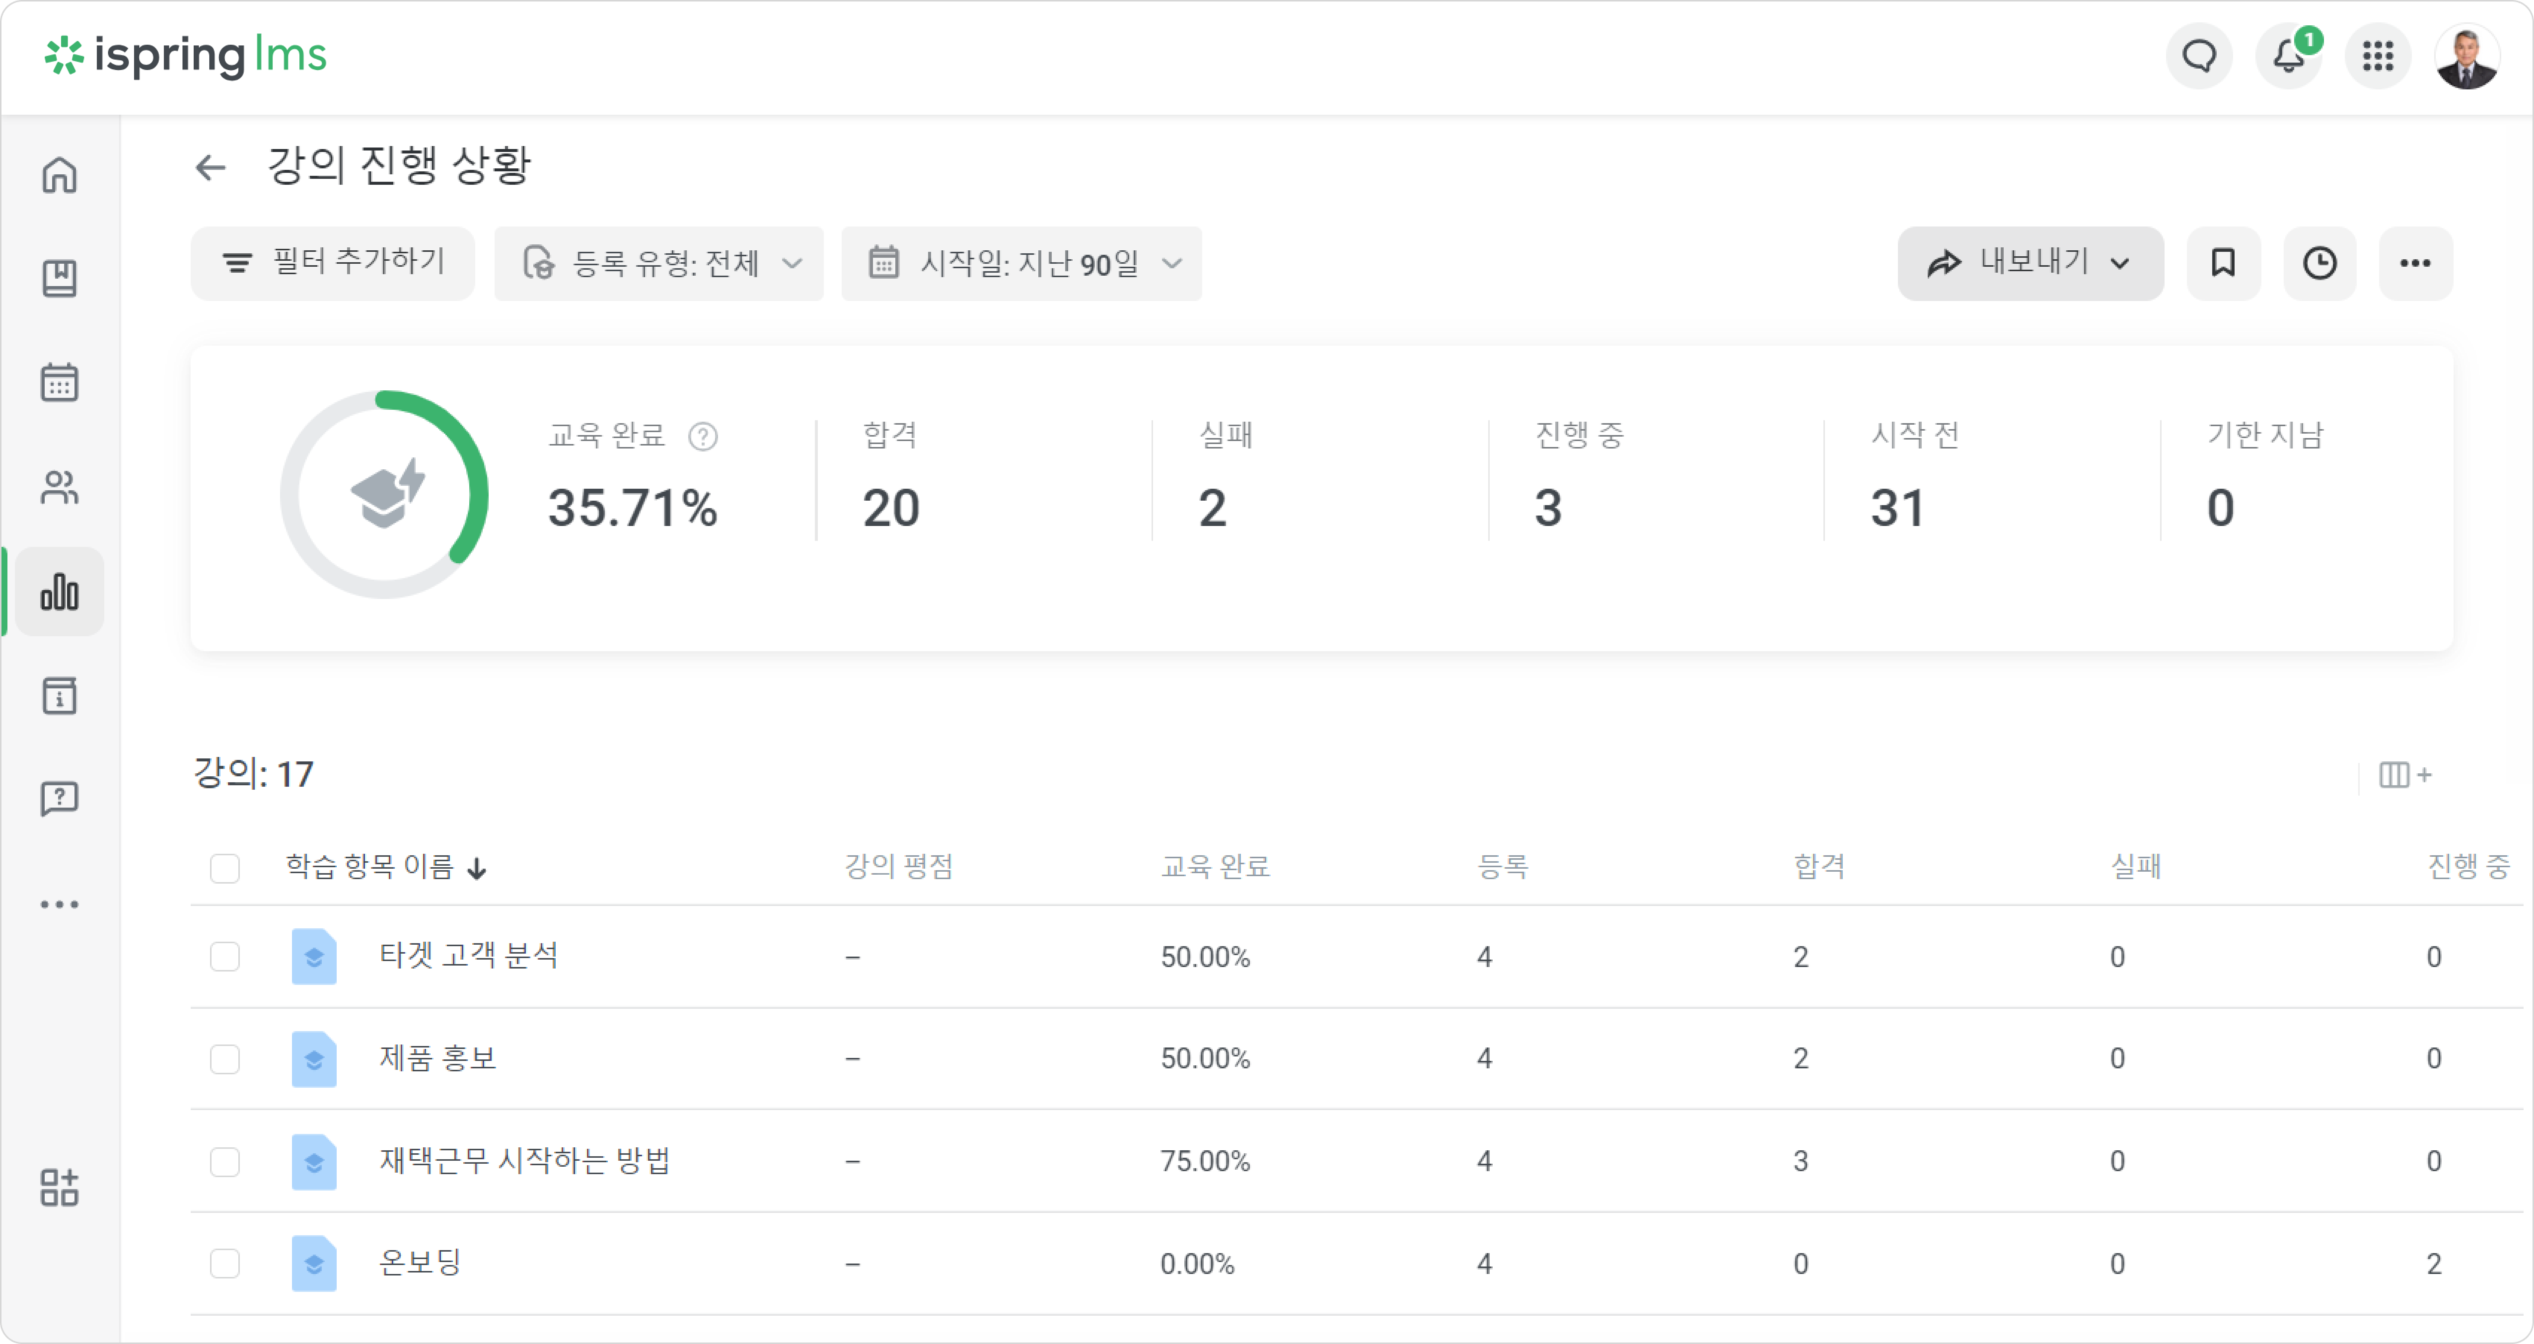
Task: Click the 강의: 17 count label
Action: (254, 774)
